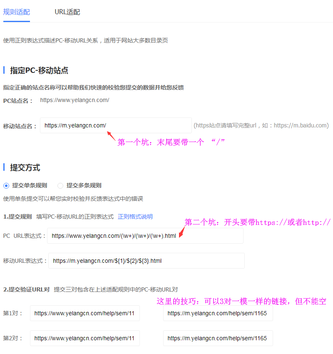Click the 移动站点名 input field
The width and height of the screenshot is (333, 354).
pos(115,125)
